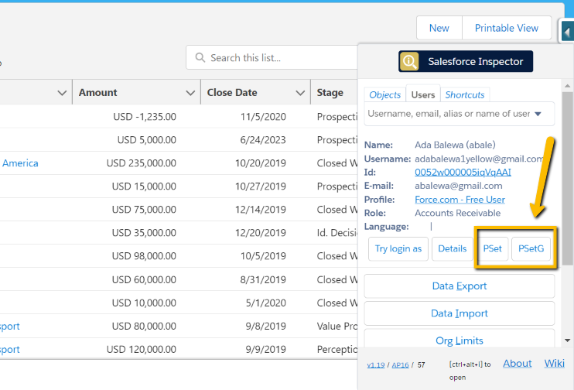Sort by the Close Date column header
This screenshot has width=574, height=390.
232,93
